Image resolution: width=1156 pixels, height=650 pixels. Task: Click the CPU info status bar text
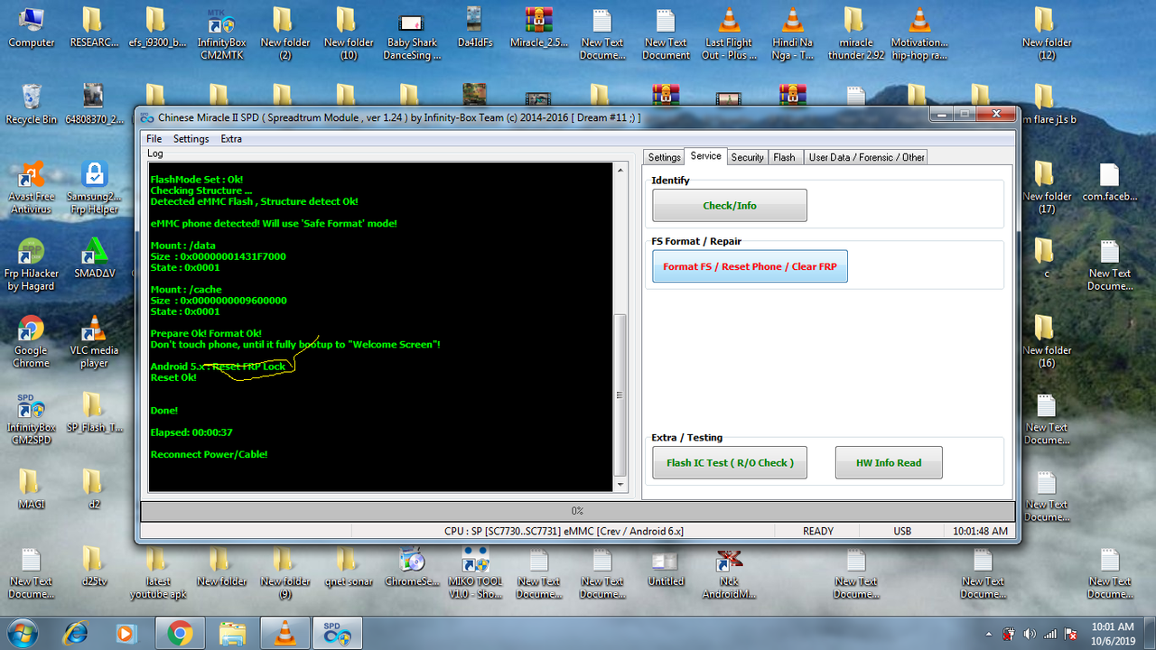(x=564, y=532)
